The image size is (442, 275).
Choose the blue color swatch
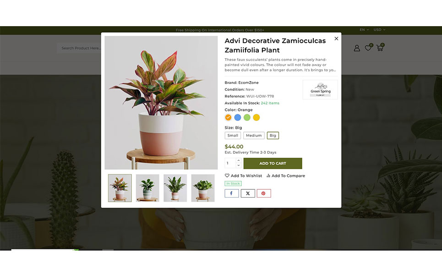(238, 117)
